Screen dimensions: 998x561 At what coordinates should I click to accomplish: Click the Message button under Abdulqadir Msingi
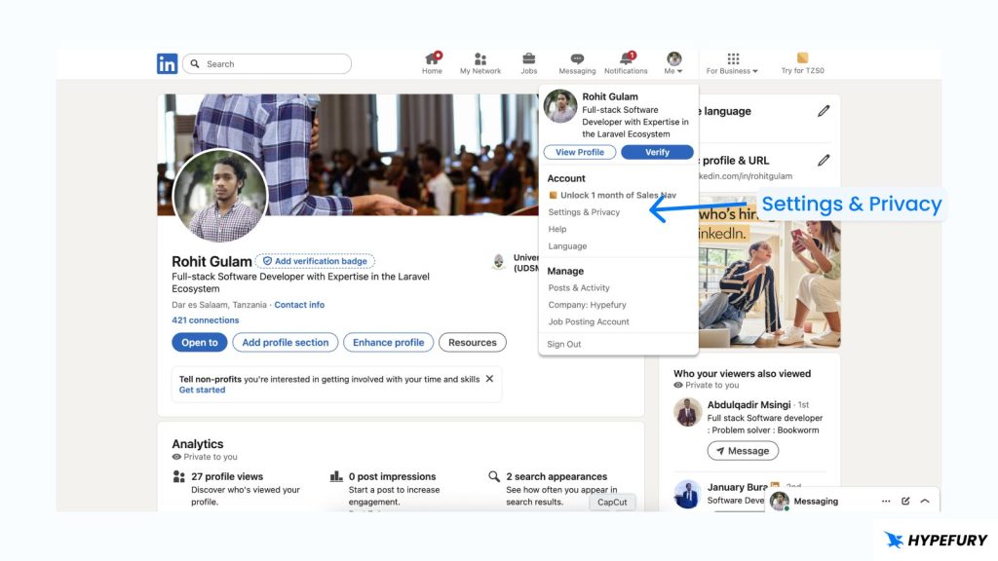pyautogui.click(x=743, y=450)
